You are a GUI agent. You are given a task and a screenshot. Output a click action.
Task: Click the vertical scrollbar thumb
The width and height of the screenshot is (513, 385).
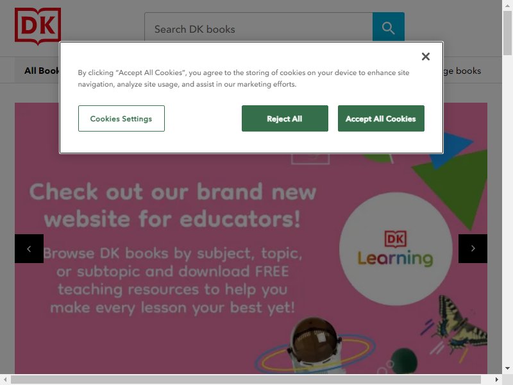[507, 33]
